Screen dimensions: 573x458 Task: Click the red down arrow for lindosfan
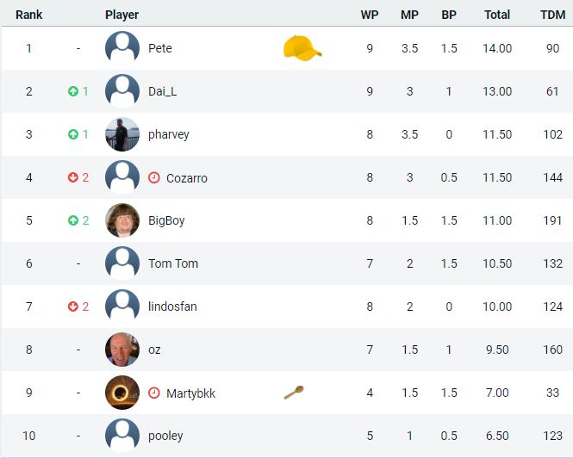(x=73, y=306)
